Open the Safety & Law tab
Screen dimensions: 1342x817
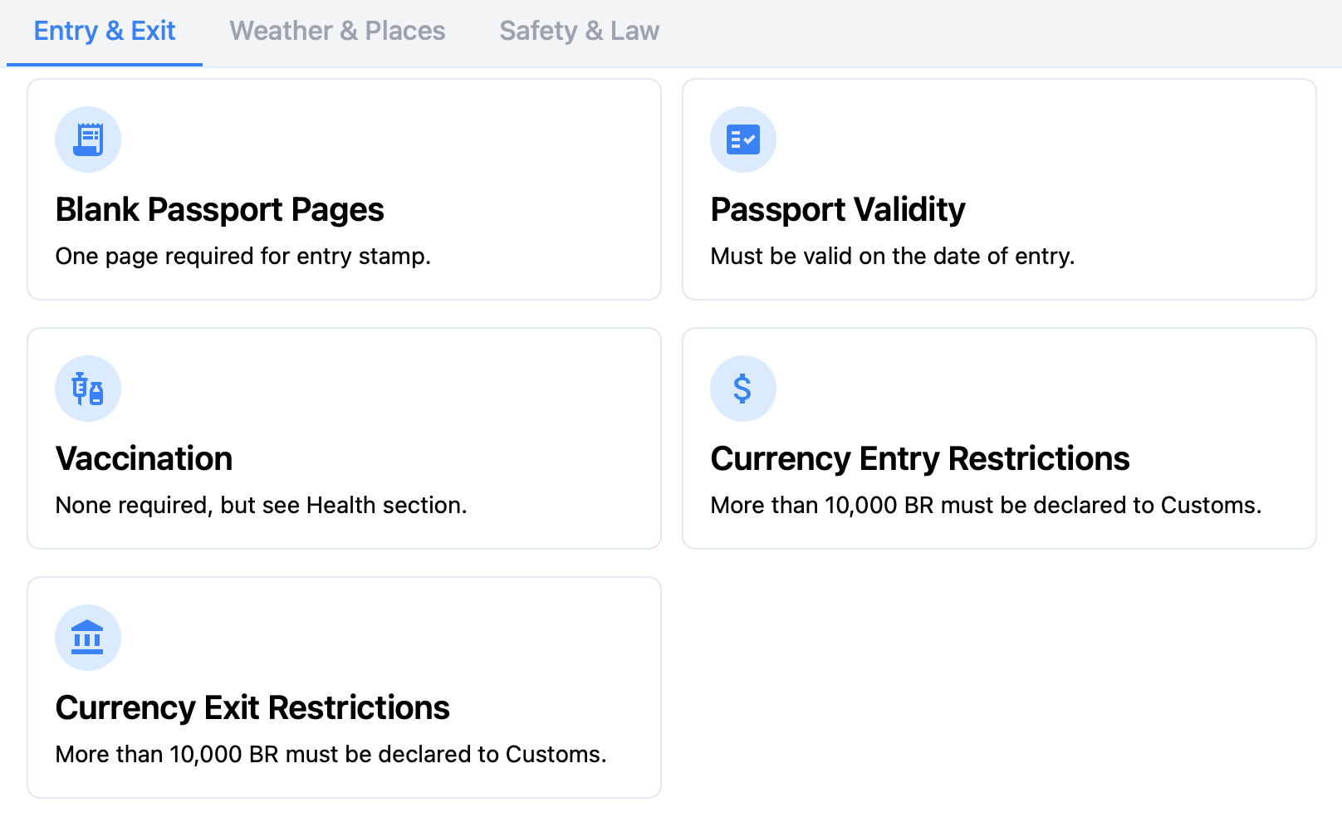[580, 32]
